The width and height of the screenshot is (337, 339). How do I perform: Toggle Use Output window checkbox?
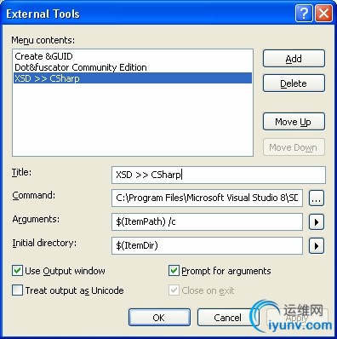(x=17, y=271)
